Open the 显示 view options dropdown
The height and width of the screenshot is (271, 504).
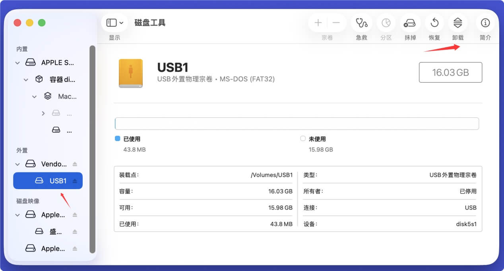click(x=114, y=23)
